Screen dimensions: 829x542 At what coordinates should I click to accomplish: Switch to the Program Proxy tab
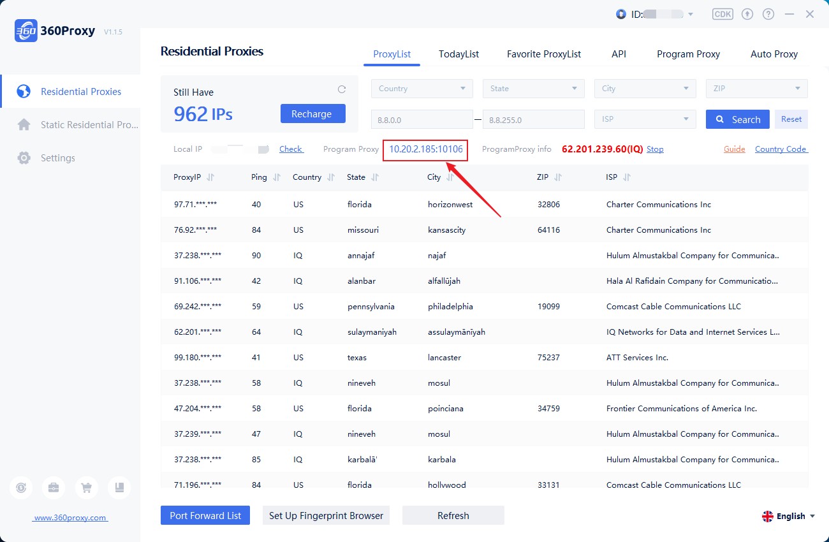click(688, 54)
